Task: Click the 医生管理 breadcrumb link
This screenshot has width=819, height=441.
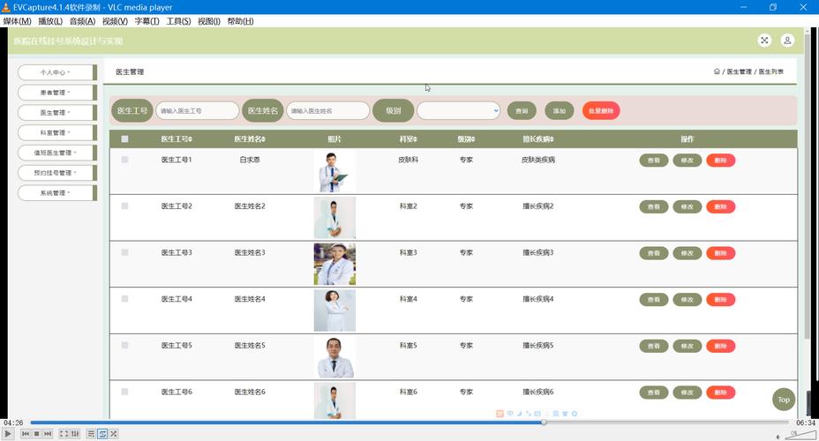Action: point(739,71)
